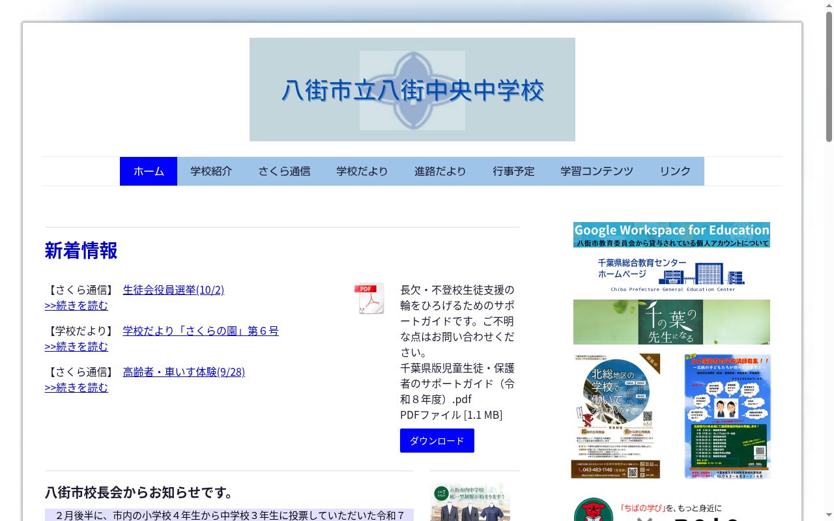
Task: Click the ダウンロード button
Action: (437, 440)
